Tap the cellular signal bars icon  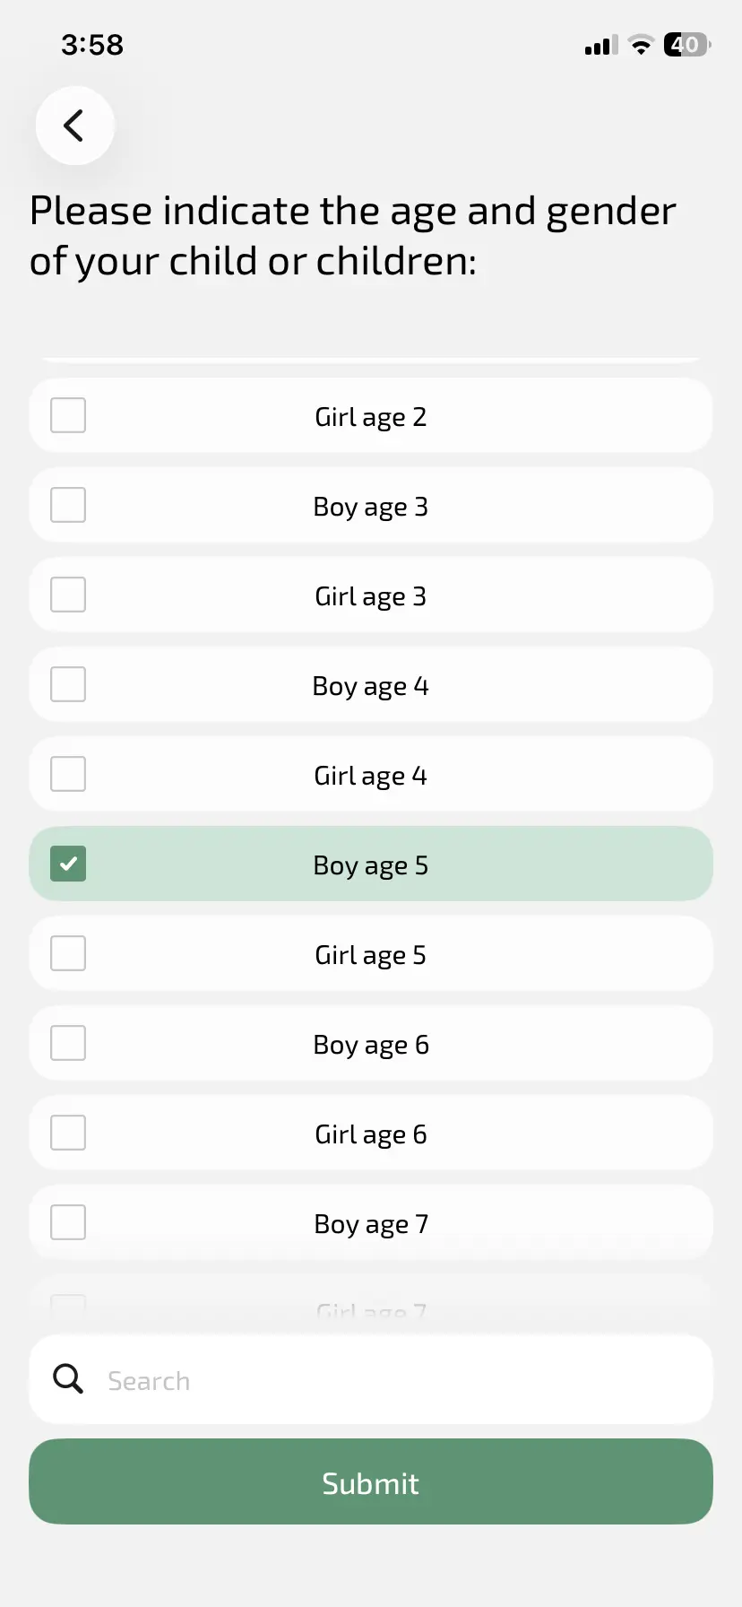601,45
